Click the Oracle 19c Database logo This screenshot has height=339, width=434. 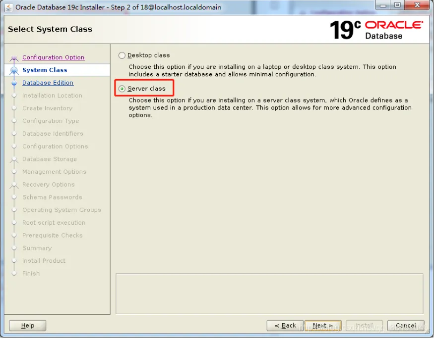[376, 30]
